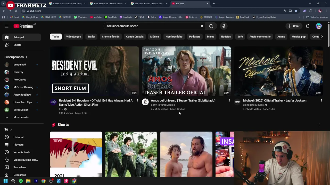Start voice search with the microphone icon
Screen dimensions: 330x185
pyautogui.click(x=224, y=26)
